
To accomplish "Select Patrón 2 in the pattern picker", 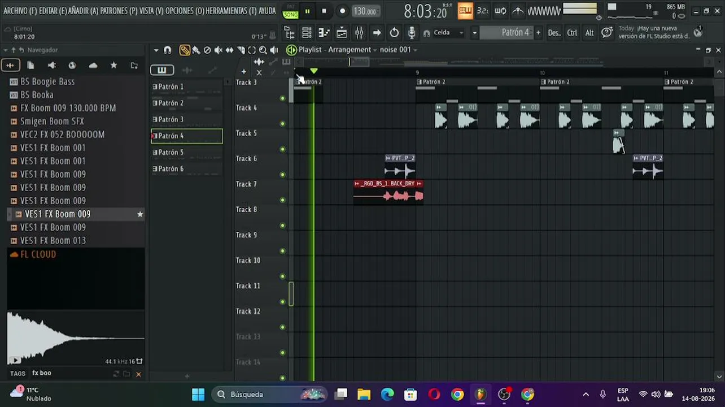I will click(187, 103).
